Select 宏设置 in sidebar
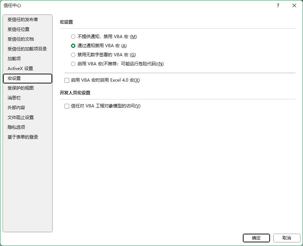This screenshot has height=246, width=303. click(x=28, y=78)
